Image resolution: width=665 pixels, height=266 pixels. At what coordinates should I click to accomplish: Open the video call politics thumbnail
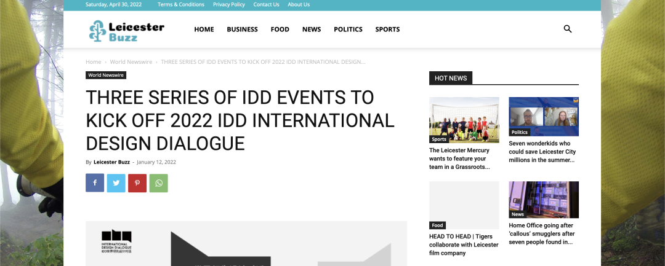(x=544, y=117)
